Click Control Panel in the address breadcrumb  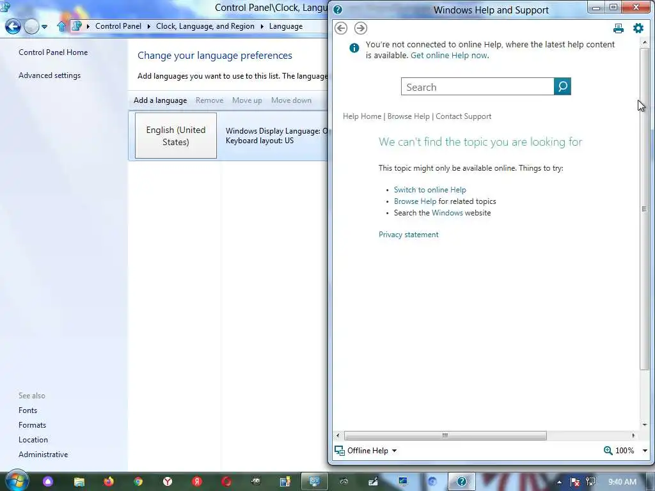click(118, 26)
